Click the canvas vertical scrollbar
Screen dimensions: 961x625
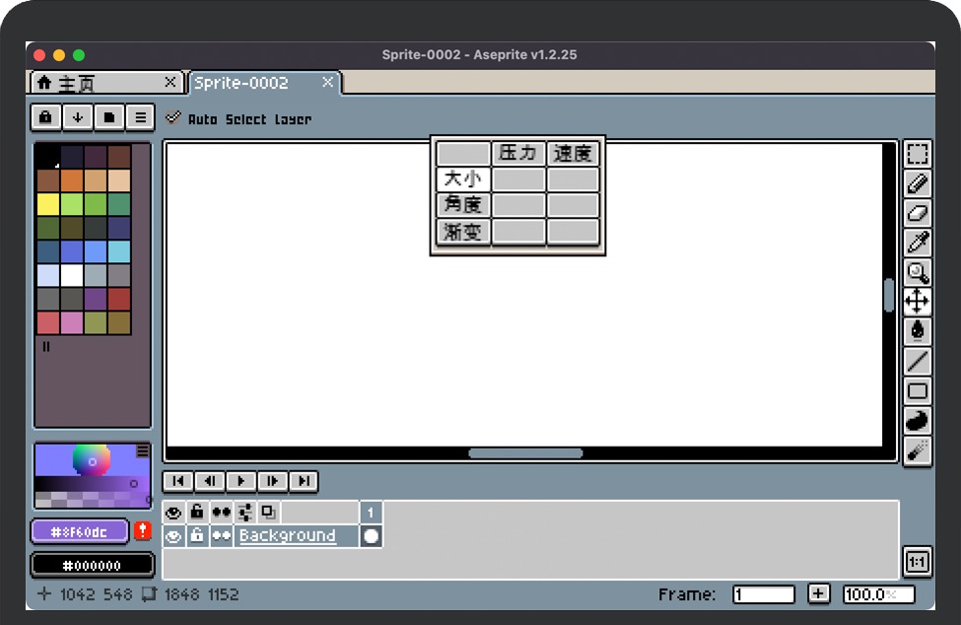click(x=889, y=296)
